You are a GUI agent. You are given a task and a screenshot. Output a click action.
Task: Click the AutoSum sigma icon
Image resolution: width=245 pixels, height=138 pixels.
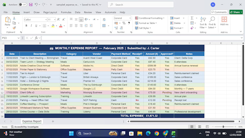tap(192, 18)
